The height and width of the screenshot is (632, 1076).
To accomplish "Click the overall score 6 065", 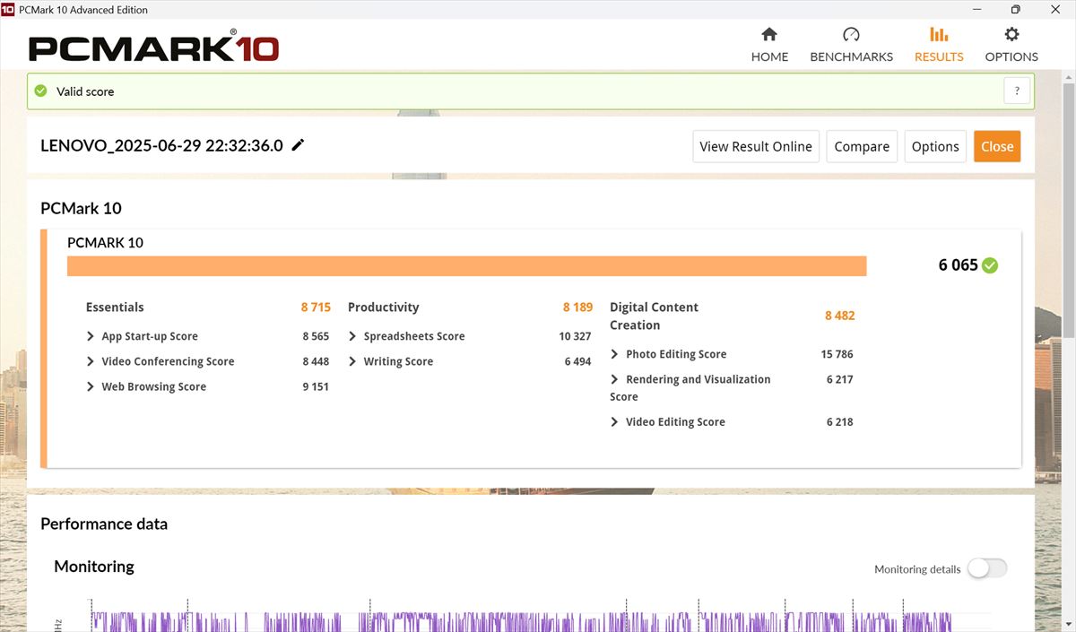I will [x=958, y=265].
